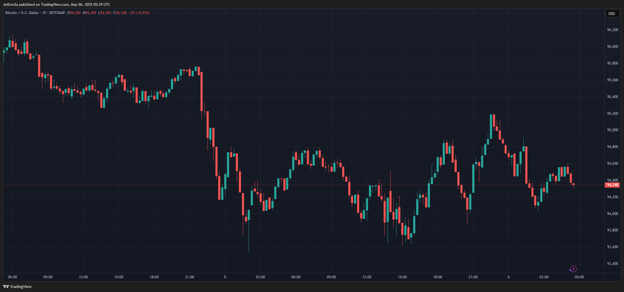Click the open value O94,366
624x292 pixels.
[x=74, y=13]
